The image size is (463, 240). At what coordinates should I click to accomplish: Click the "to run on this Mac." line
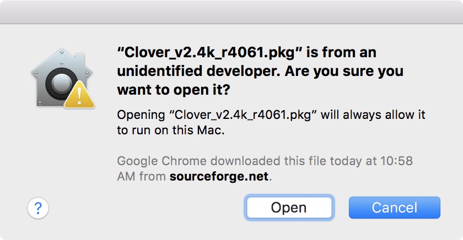tap(171, 130)
